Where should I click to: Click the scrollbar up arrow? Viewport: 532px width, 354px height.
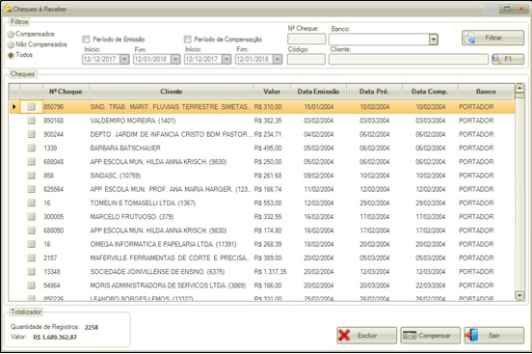coord(519,89)
